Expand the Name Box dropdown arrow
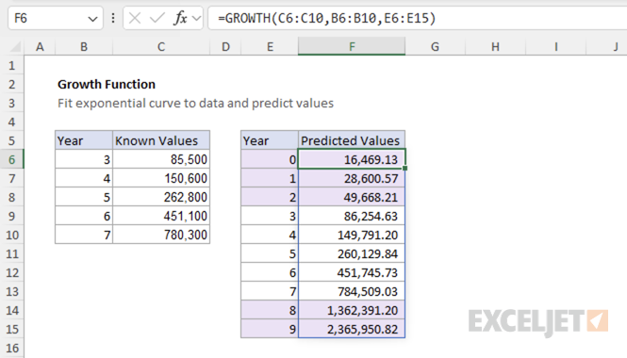Viewport: 627px width, 358px height. 92,19
